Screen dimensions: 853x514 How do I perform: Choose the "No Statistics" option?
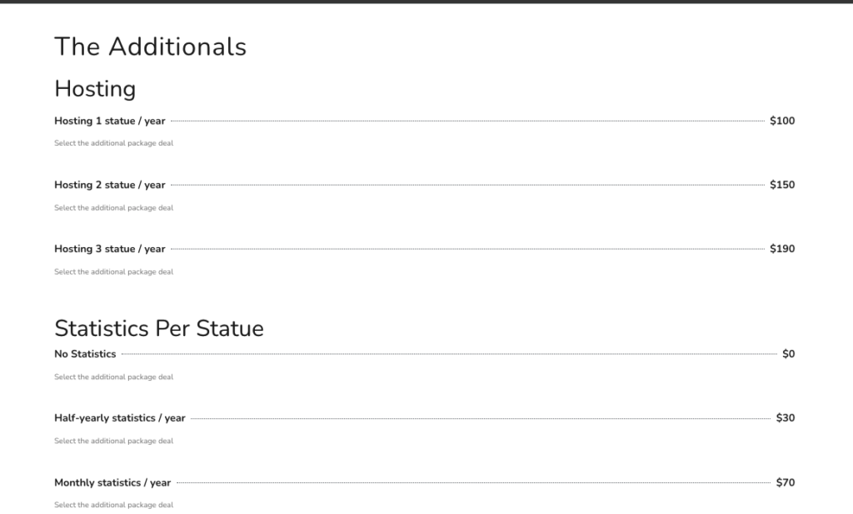pyautogui.click(x=85, y=354)
